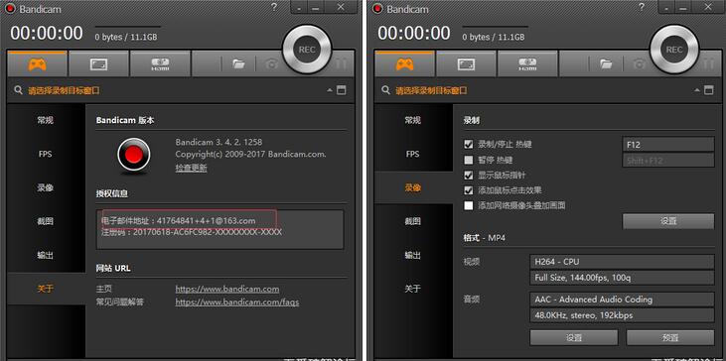Open 常规 tab in left window
Image resolution: width=726 pixels, height=361 pixels.
tap(46, 120)
